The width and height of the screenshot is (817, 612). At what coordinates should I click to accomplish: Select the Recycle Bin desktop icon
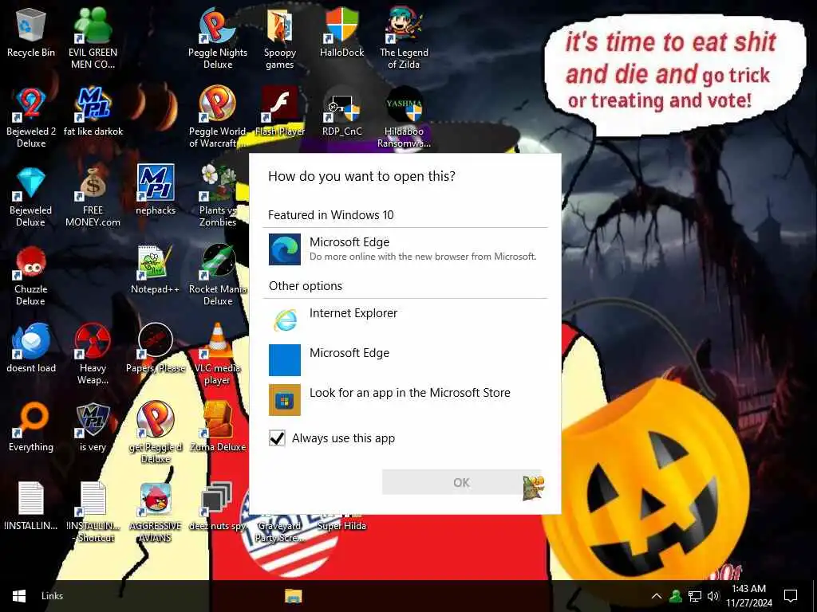31,32
